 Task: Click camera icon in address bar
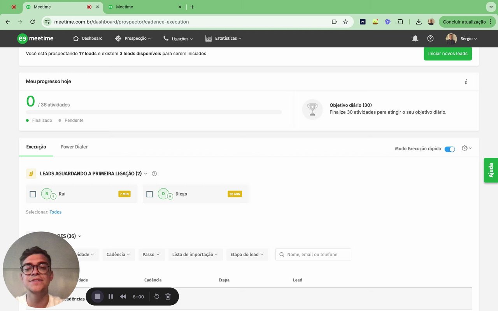tap(335, 22)
